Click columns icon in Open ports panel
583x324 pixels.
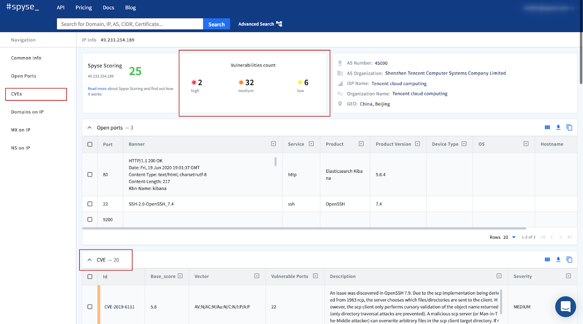[x=547, y=127]
